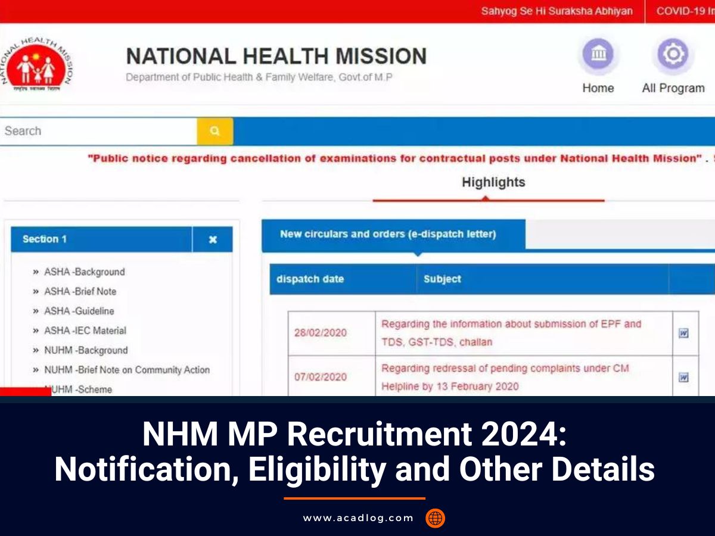The height and width of the screenshot is (536, 715).
Task: Open Word document for 28/02/2020 circular
Action: (684, 334)
